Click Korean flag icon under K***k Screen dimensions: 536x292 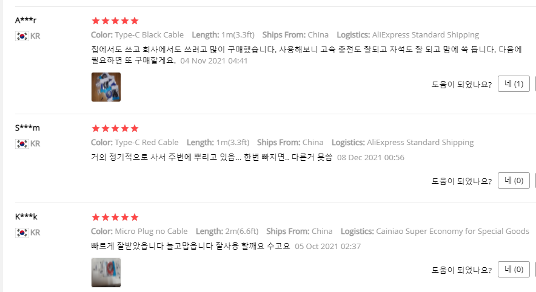point(22,232)
